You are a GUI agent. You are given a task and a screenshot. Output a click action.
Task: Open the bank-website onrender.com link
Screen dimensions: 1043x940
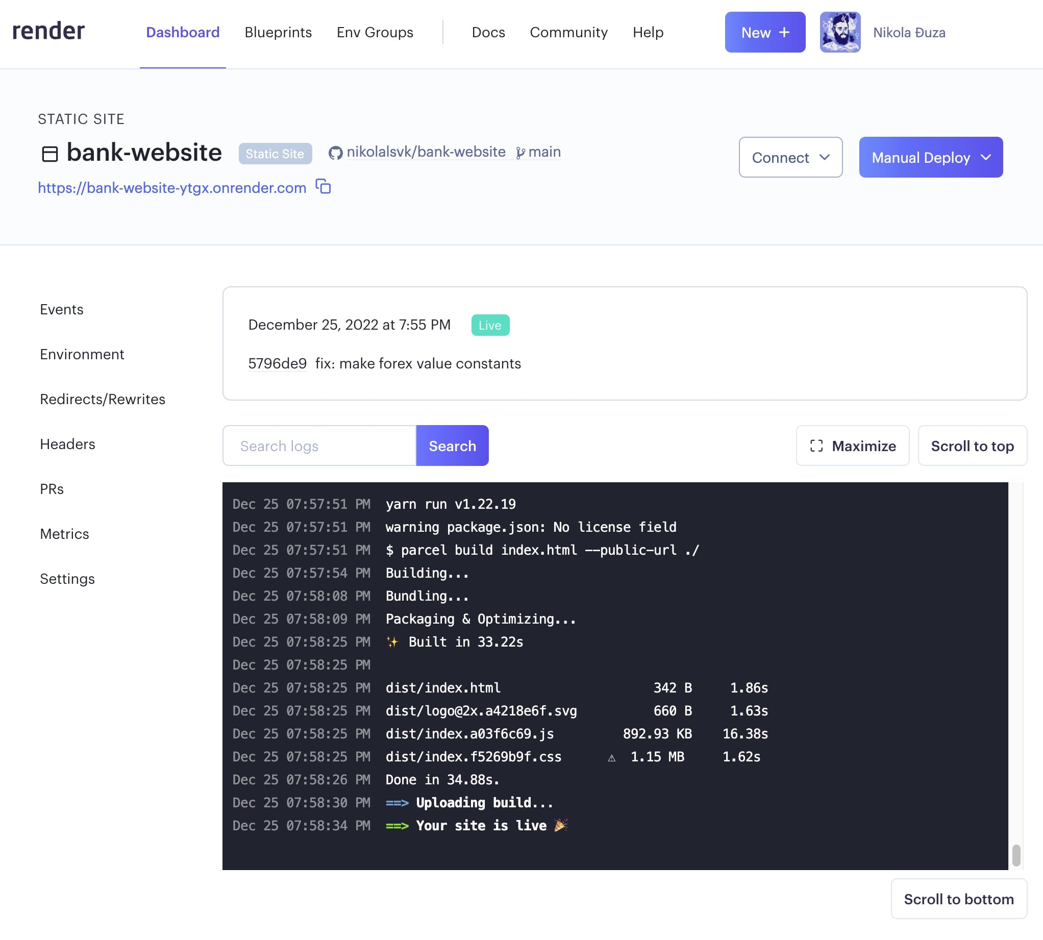[172, 188]
